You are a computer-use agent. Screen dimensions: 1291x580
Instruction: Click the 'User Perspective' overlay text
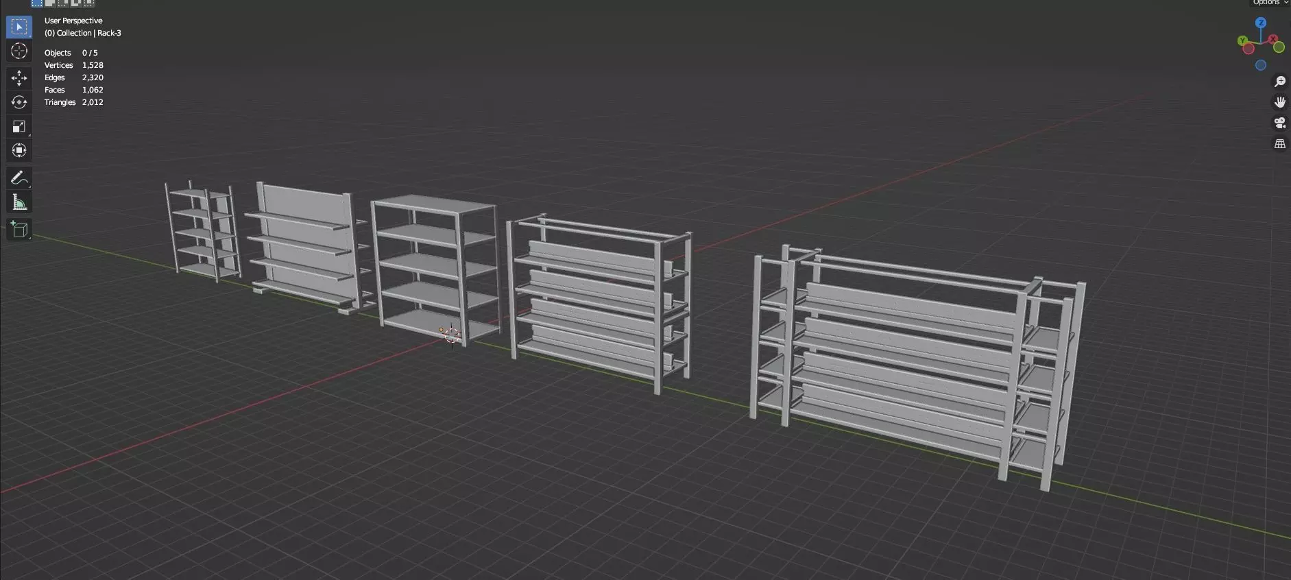73,21
